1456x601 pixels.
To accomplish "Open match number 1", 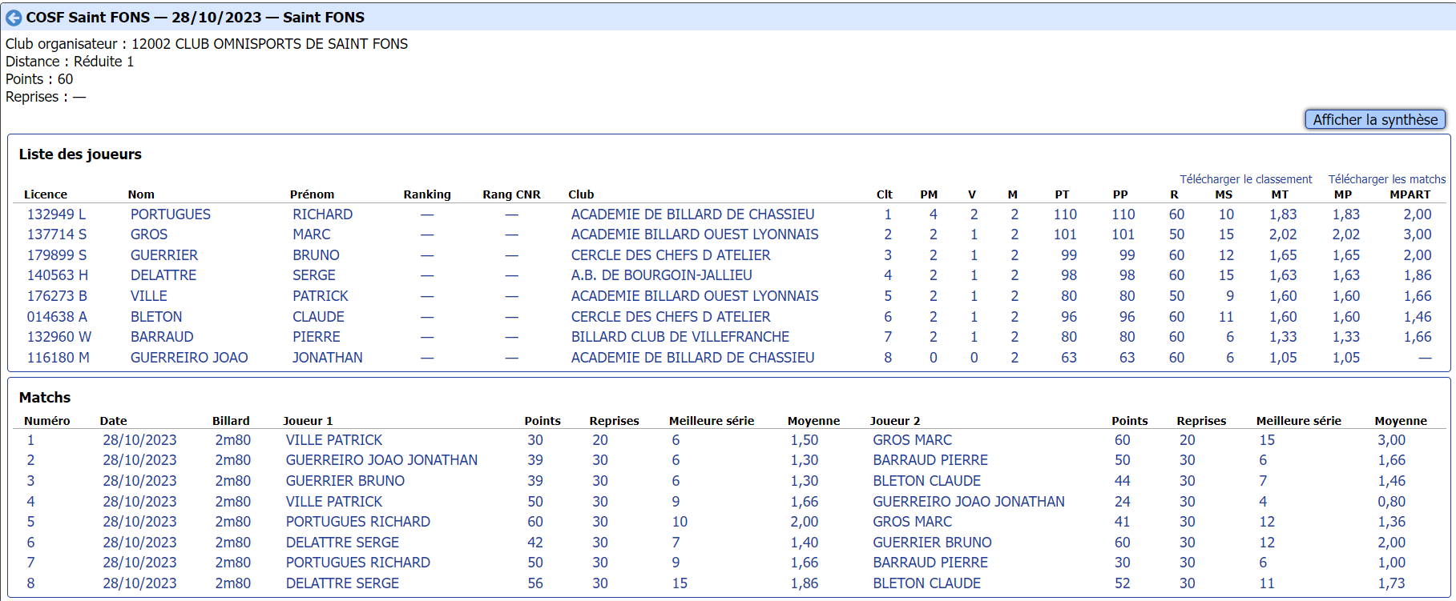I will coord(30,440).
